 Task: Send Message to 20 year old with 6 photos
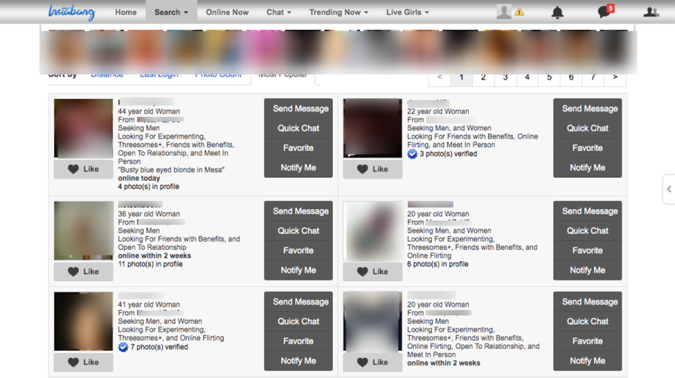pyautogui.click(x=587, y=211)
